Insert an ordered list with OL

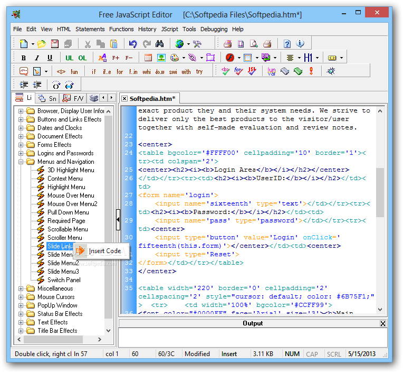tap(82, 58)
